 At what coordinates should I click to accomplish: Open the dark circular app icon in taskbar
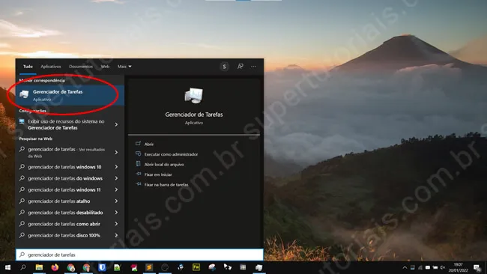(165, 267)
